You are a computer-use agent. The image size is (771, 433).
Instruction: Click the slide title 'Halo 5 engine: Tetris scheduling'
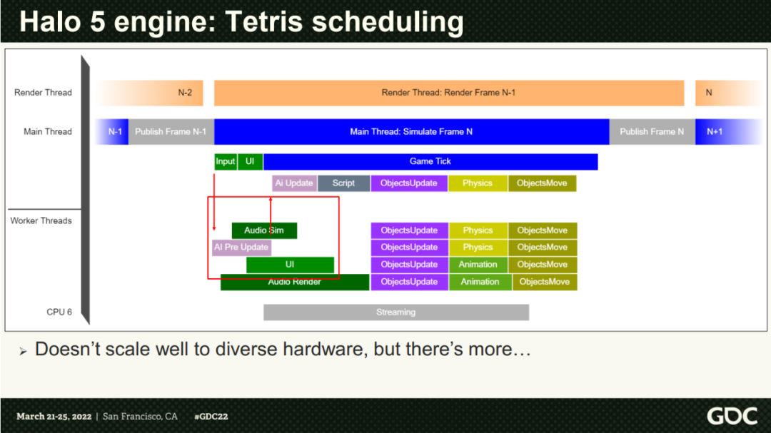pos(241,22)
